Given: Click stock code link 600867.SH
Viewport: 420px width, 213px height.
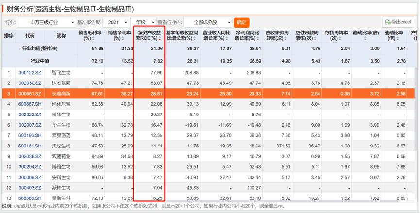Looking at the screenshot, I should [x=30, y=104].
